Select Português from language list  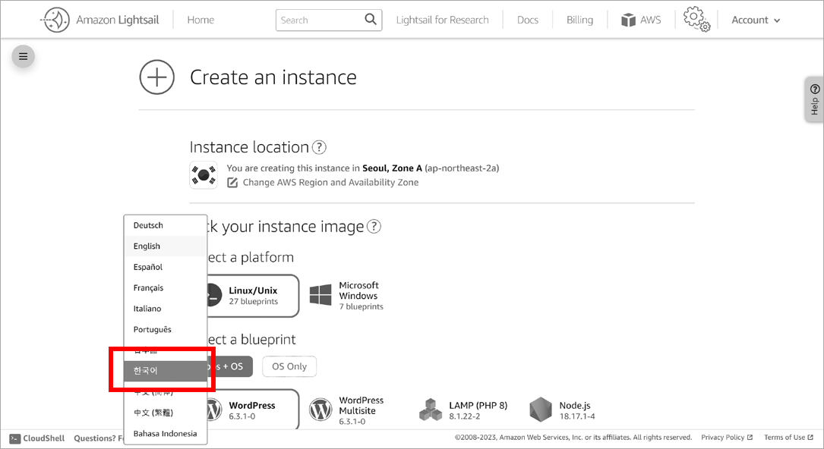pos(166,329)
